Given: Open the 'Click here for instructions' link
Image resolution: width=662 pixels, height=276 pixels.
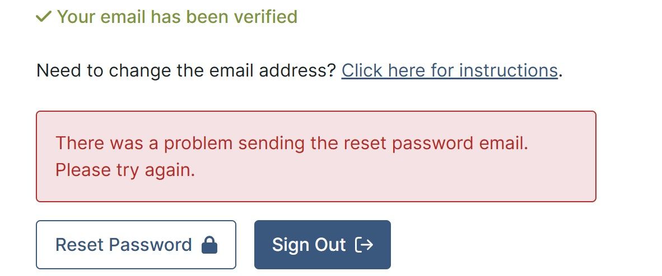Looking at the screenshot, I should (449, 70).
